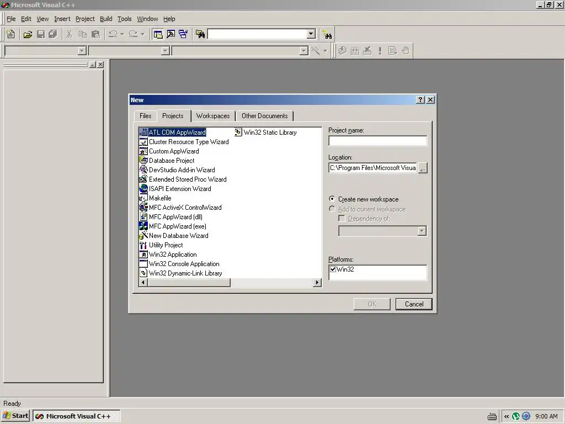Open the Tools menu
565x424 pixels.
124,19
